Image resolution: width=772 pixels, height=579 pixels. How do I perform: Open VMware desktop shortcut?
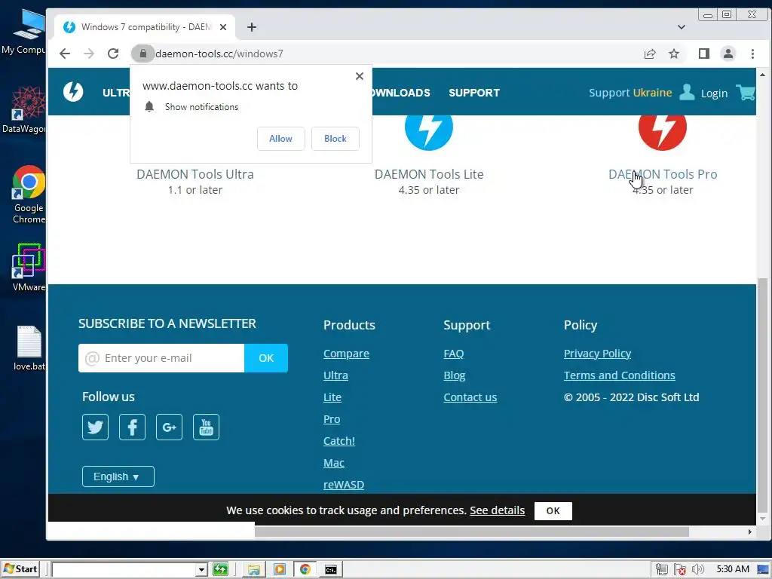[x=29, y=268]
